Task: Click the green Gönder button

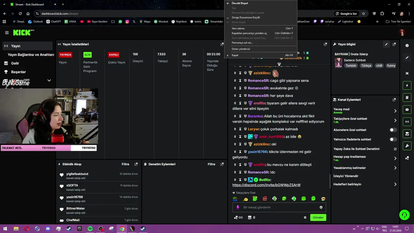Action: [x=318, y=217]
